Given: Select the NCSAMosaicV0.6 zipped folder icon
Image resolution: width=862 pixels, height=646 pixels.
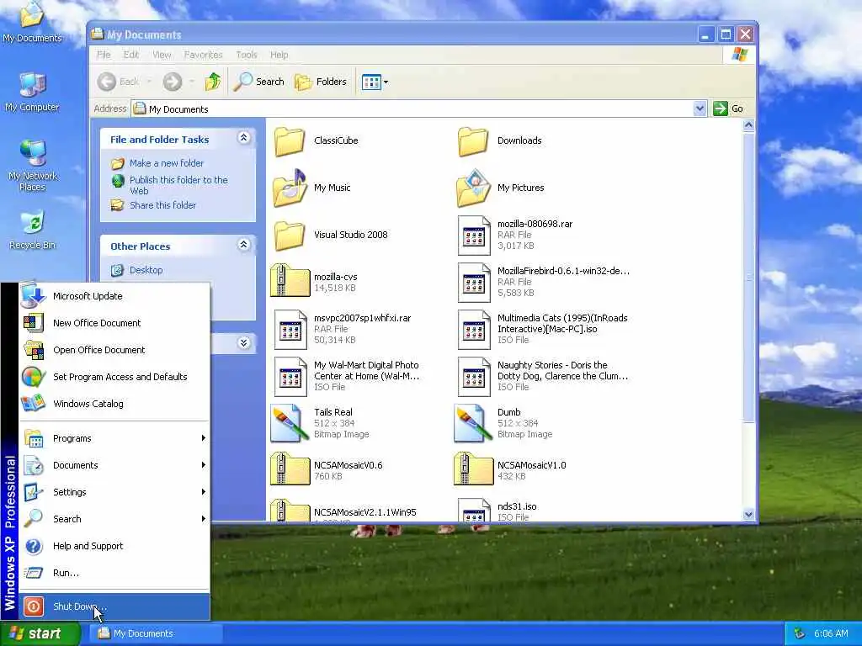Looking at the screenshot, I should click(x=290, y=469).
